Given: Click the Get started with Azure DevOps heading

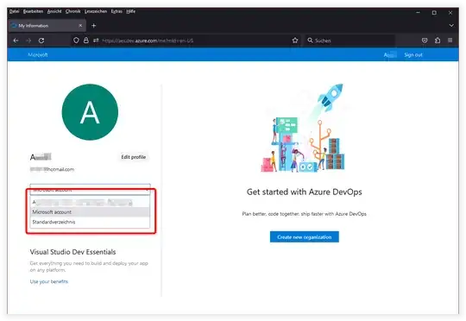Looking at the screenshot, I should [305, 192].
